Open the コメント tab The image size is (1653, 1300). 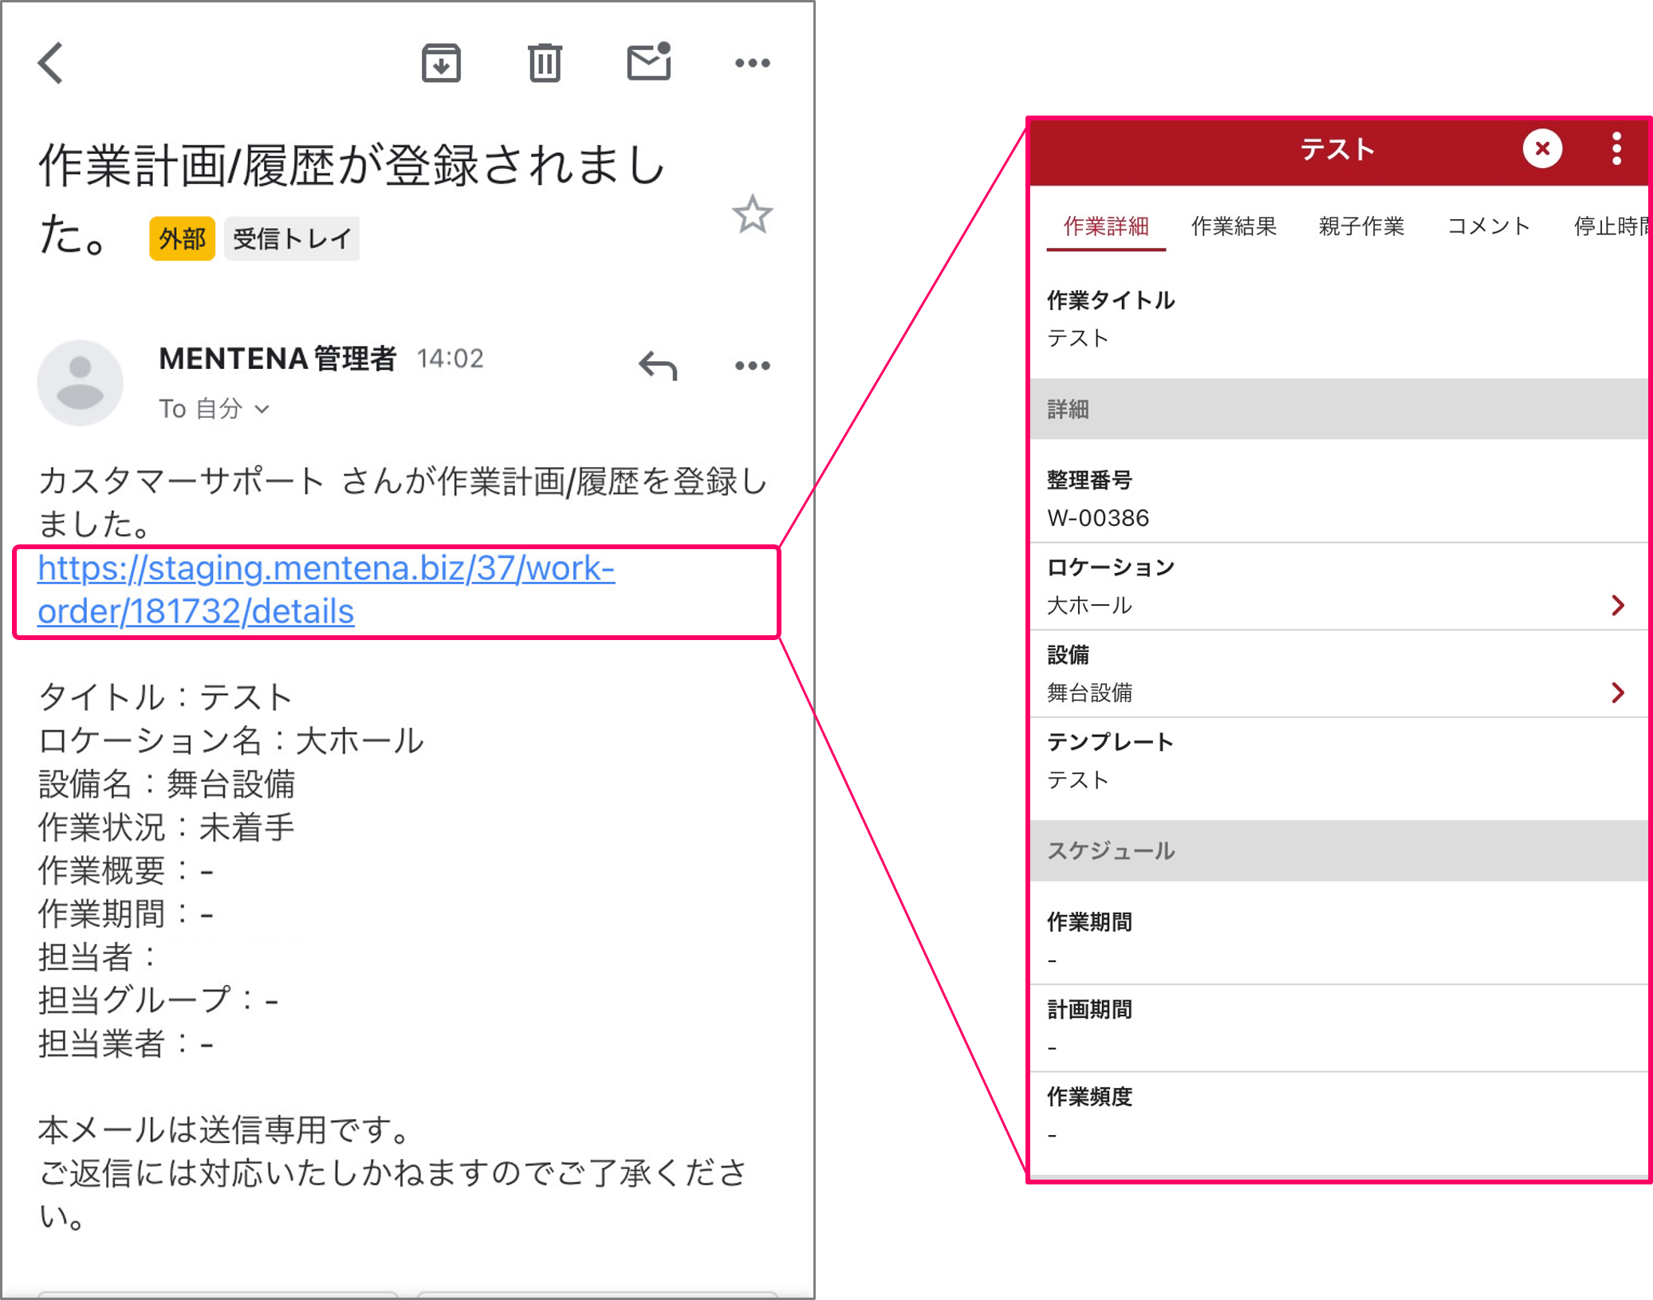pos(1486,227)
